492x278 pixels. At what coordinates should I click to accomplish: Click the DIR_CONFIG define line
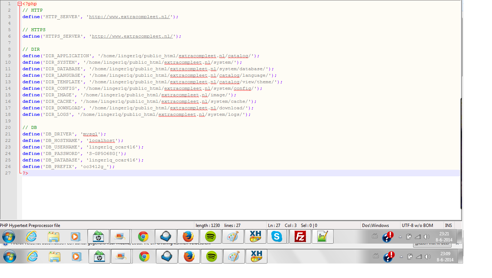143,88
